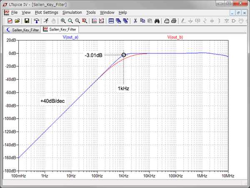Click the Cut scissors icon
Image resolution: width=250 pixels, height=188 pixels.
135,20
